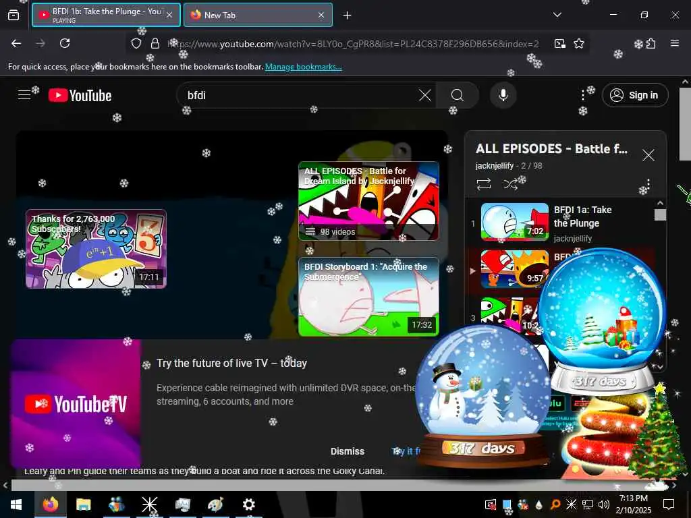
Task: Open Firefox View
Action: point(13,15)
